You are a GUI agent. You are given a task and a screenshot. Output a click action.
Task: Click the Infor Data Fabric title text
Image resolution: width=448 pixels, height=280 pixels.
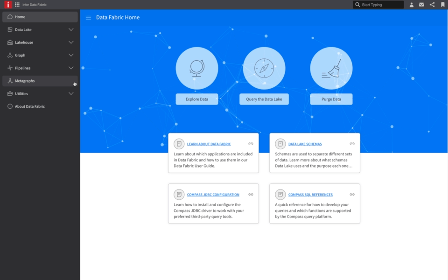pyautogui.click(x=34, y=5)
